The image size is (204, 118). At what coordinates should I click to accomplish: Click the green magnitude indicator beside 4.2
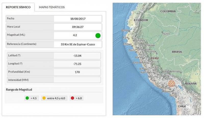98,36
